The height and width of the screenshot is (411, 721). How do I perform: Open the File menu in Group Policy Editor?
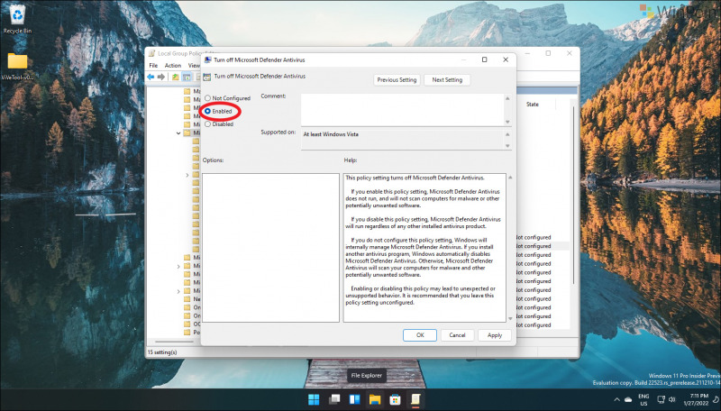[x=153, y=65]
